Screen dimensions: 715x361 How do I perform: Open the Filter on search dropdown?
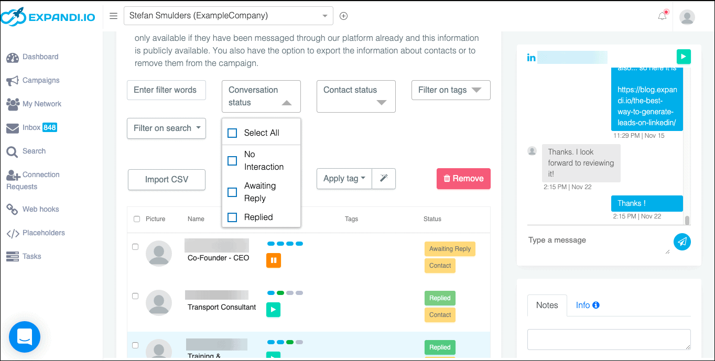[x=166, y=128]
